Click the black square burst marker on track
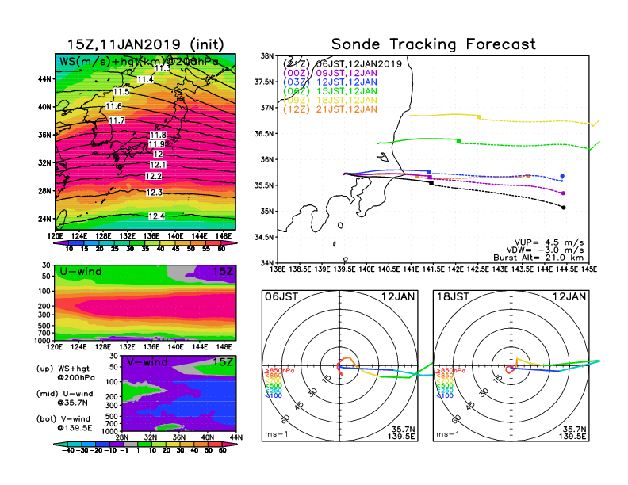This screenshot has height=485, width=628. pyautogui.click(x=431, y=183)
